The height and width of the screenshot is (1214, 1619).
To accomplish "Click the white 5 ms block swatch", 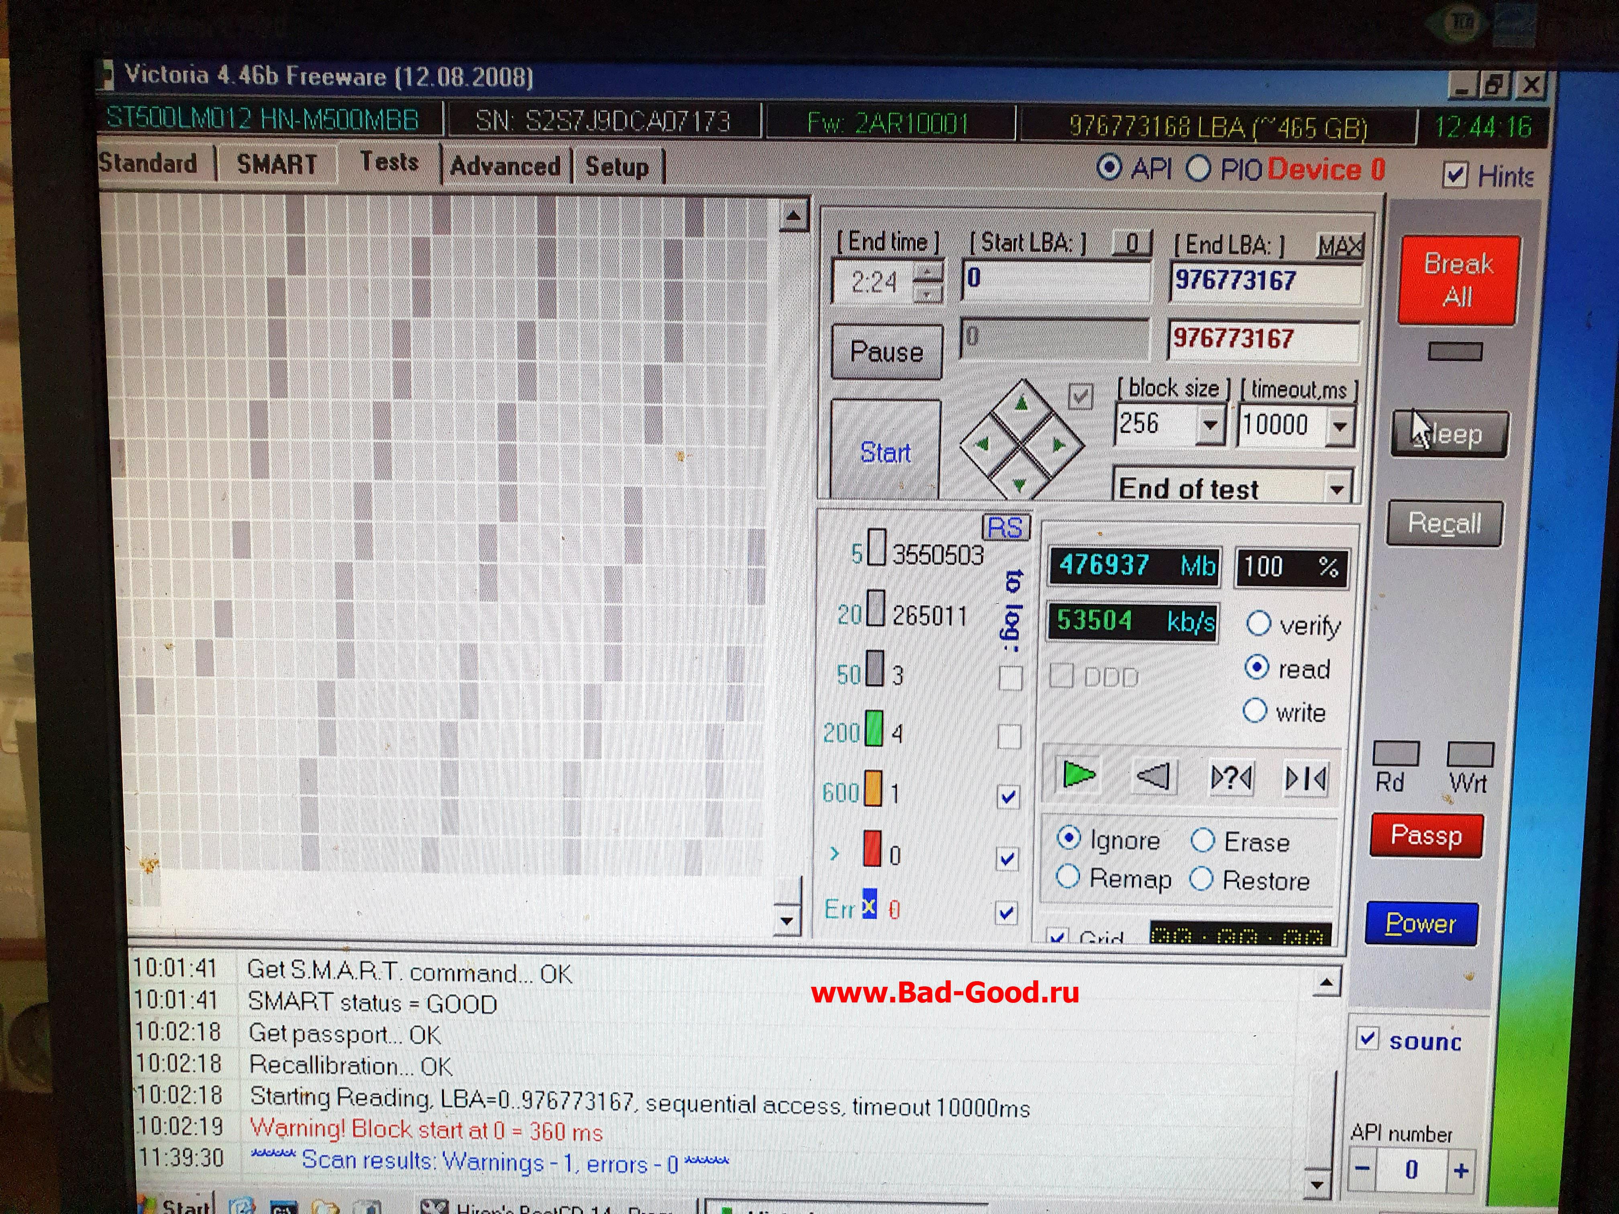I will click(x=876, y=547).
